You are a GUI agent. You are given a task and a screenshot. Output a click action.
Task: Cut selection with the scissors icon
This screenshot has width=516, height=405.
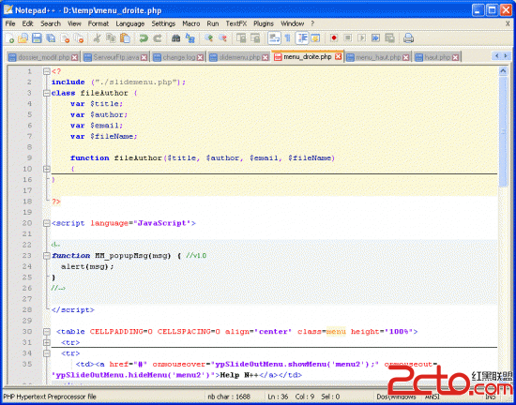[97, 38]
